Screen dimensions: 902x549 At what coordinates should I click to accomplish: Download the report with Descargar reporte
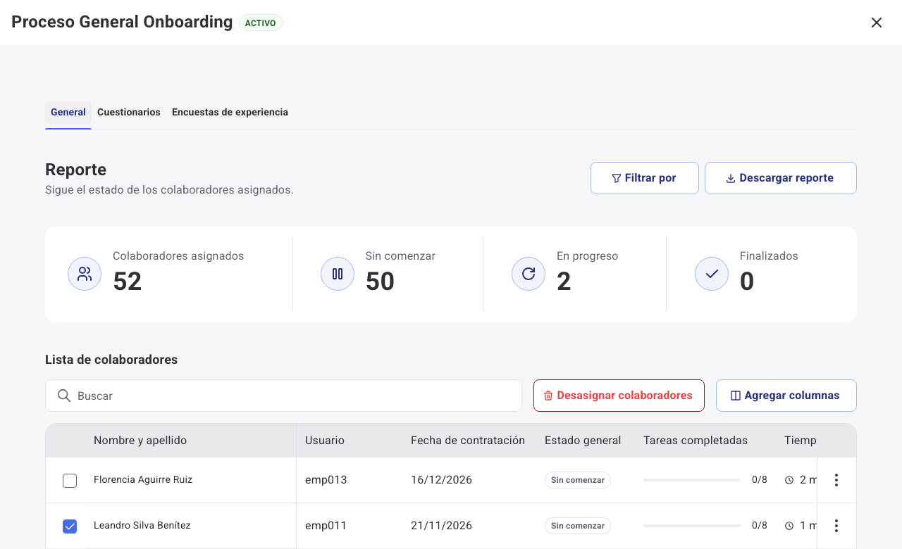(x=781, y=178)
